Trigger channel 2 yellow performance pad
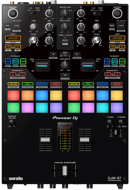The height and width of the screenshot is (190, 130). (x=117, y=95)
